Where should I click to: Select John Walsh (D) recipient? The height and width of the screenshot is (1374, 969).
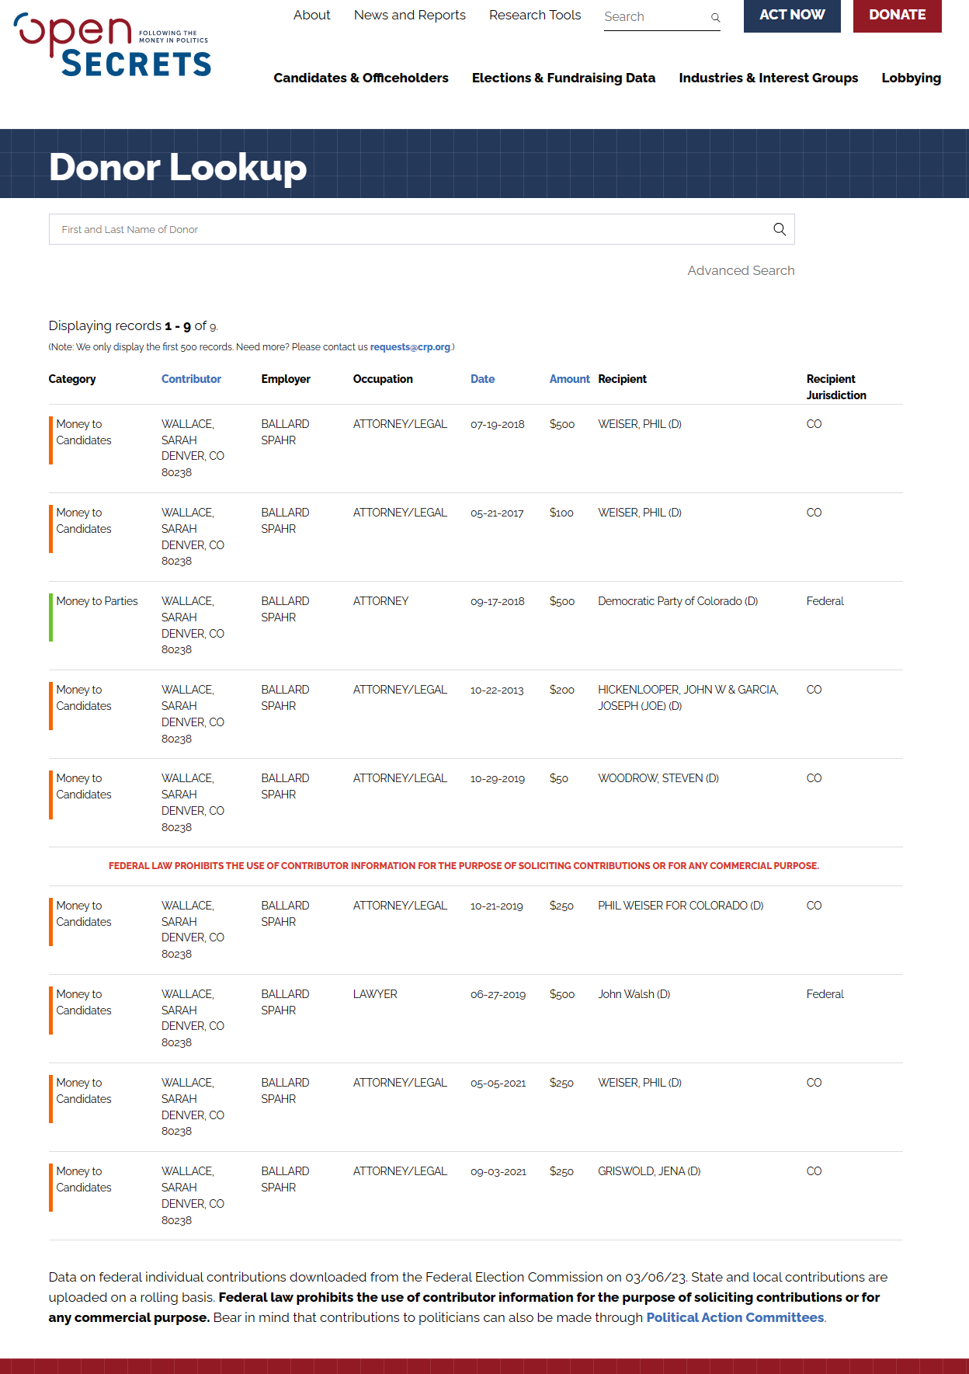[634, 994]
